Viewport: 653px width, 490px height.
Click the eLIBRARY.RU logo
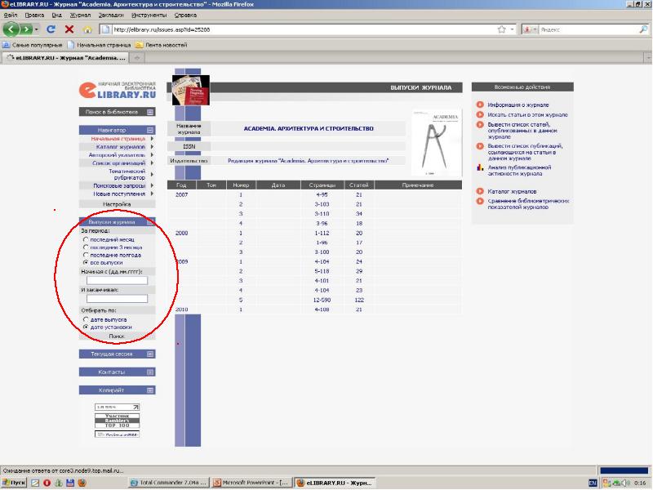[118, 90]
